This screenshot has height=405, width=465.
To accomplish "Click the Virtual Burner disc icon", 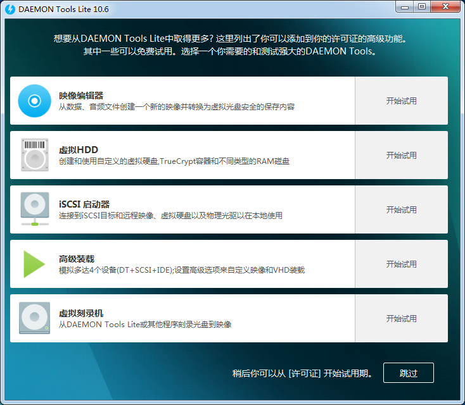I will click(x=34, y=318).
